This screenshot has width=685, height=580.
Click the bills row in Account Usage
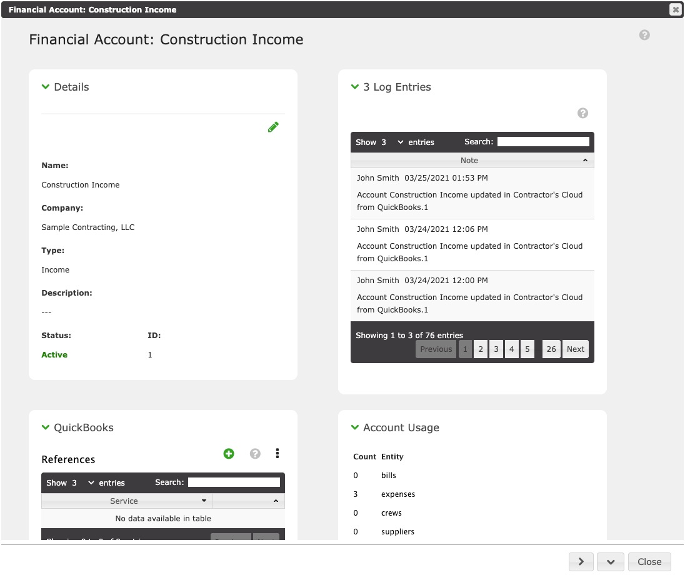tap(375, 476)
